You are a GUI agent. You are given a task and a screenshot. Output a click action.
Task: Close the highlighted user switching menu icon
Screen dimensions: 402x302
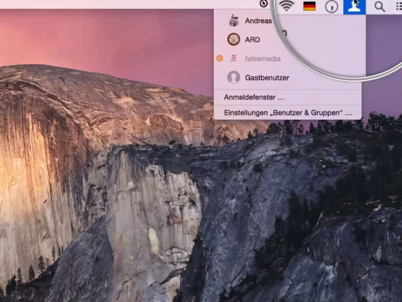354,7
